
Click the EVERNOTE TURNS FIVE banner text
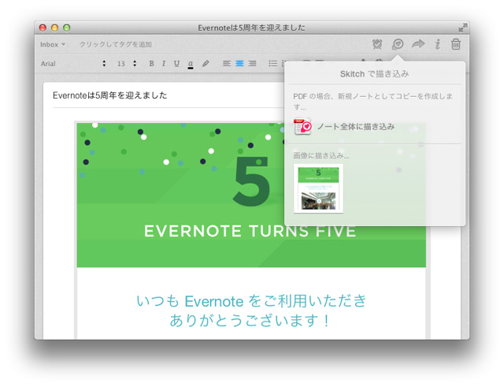point(250,231)
